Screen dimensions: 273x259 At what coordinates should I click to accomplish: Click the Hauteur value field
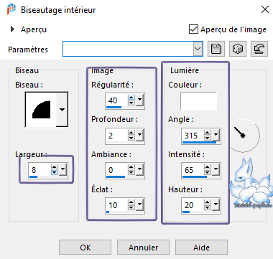[x=193, y=205]
